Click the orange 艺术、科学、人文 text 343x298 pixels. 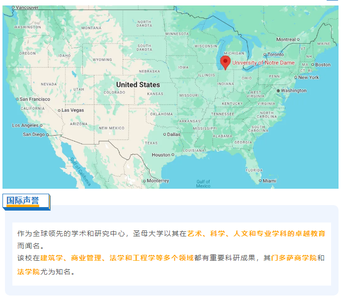pos(217,233)
